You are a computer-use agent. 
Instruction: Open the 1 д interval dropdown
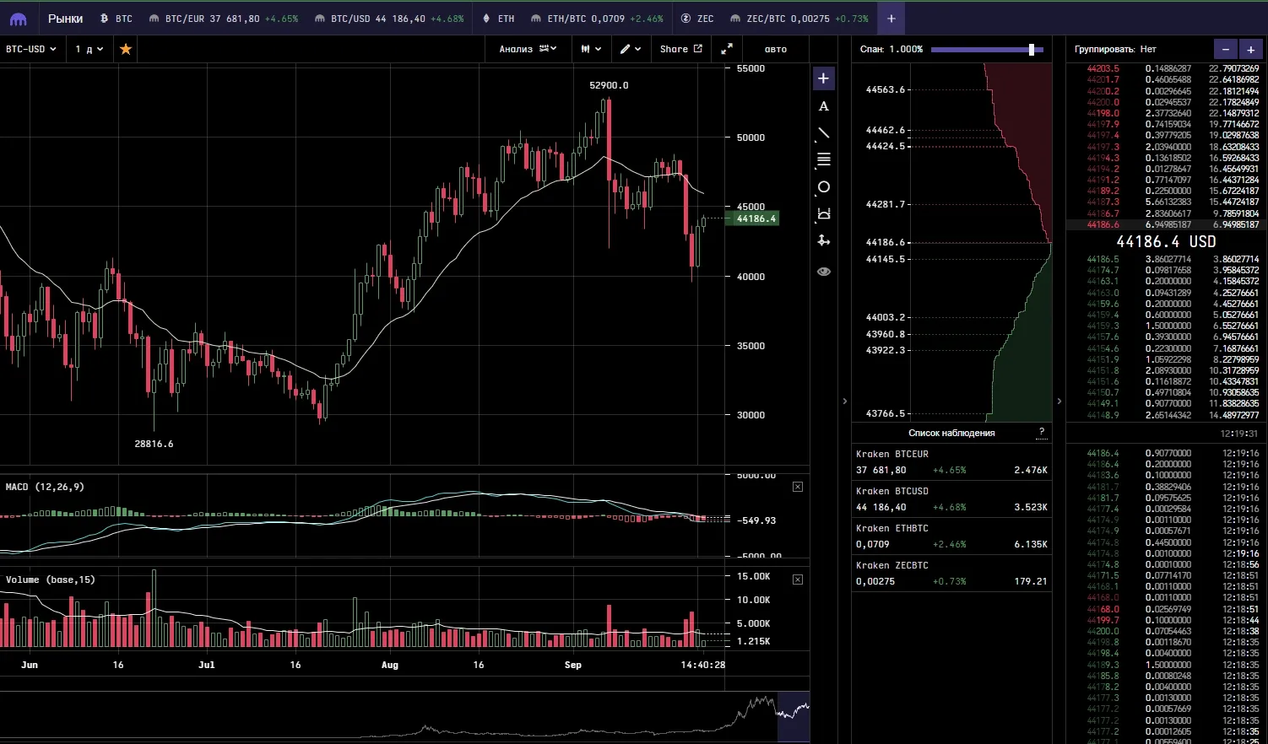point(89,49)
